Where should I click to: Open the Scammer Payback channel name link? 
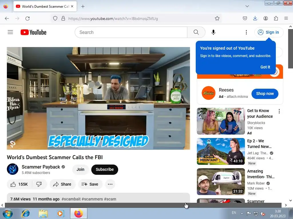(41, 167)
